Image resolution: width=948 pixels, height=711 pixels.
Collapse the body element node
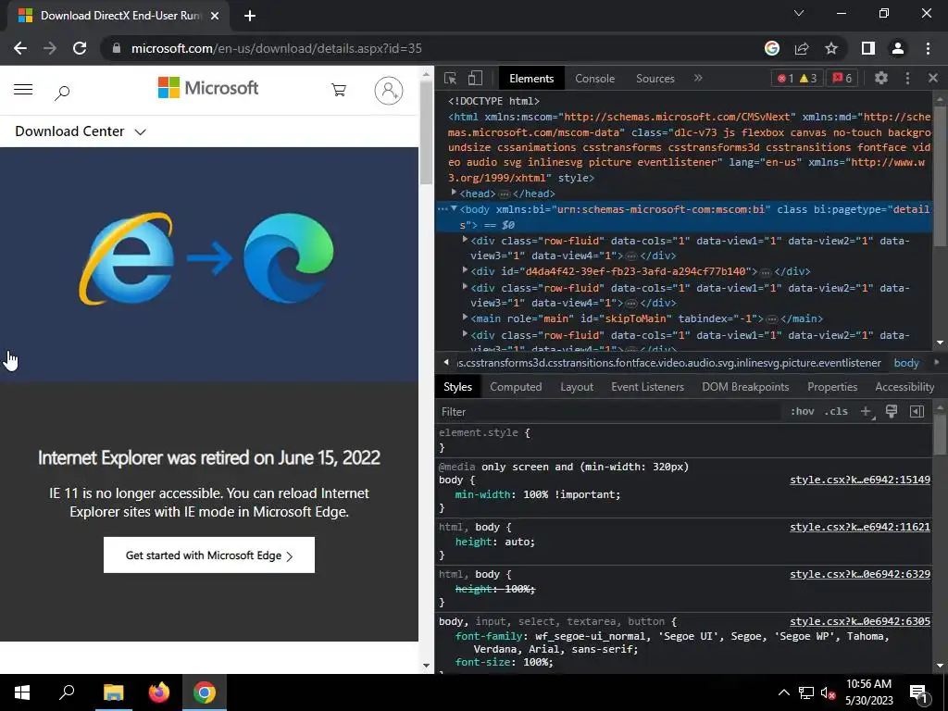(x=454, y=208)
